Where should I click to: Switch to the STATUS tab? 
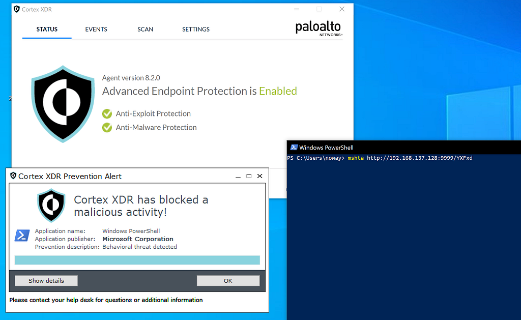point(47,29)
